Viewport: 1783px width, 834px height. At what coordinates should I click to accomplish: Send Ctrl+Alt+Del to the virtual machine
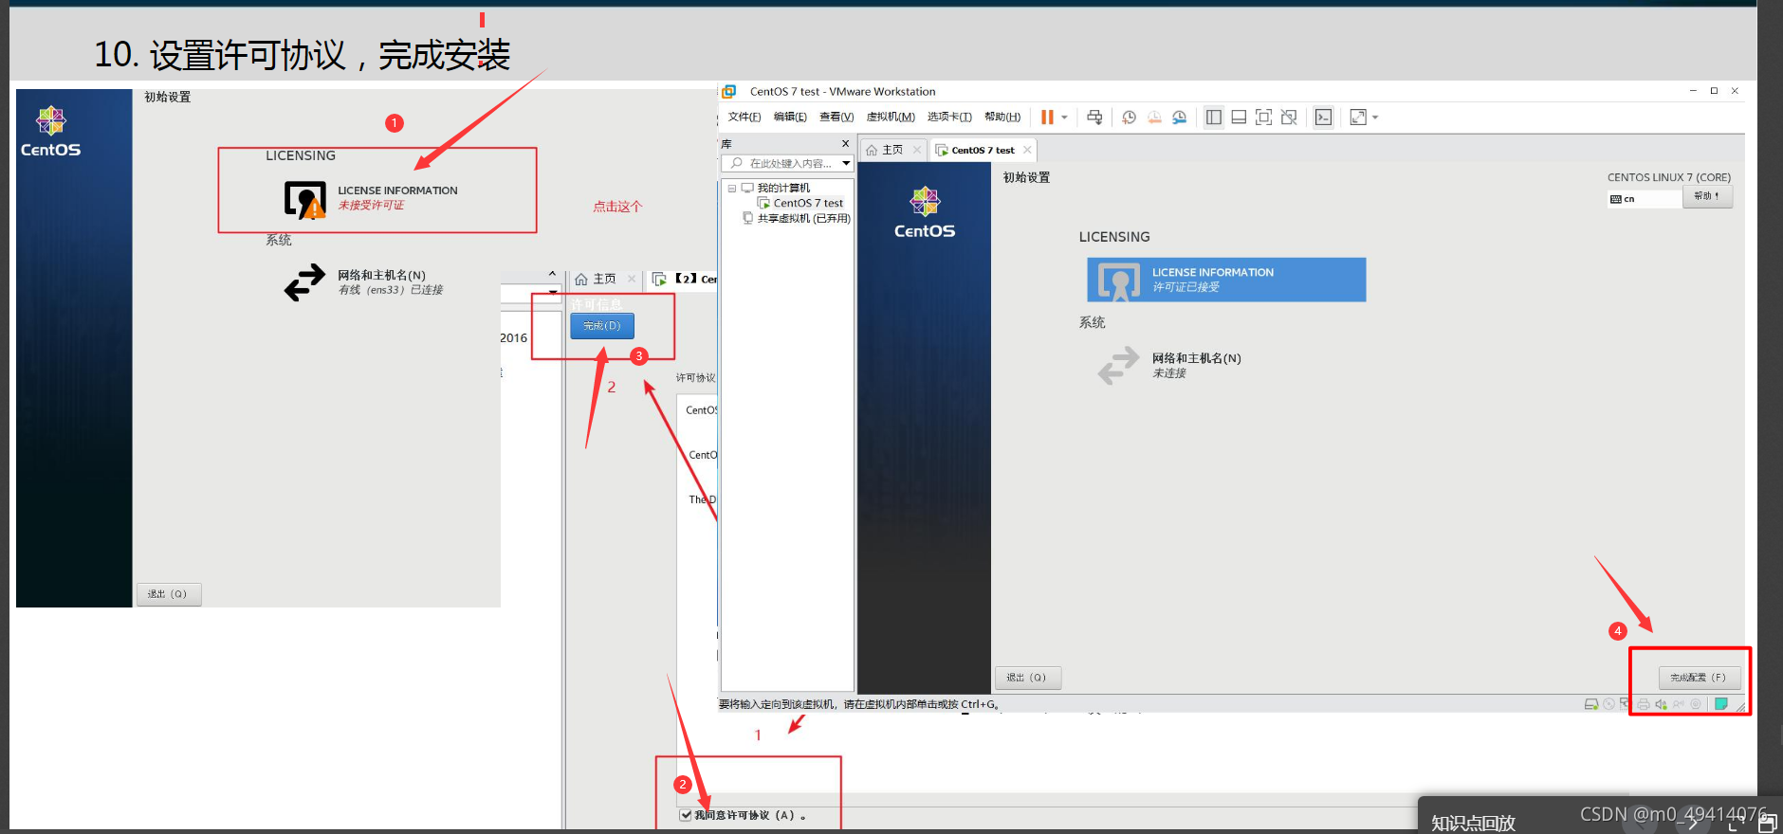click(1094, 118)
